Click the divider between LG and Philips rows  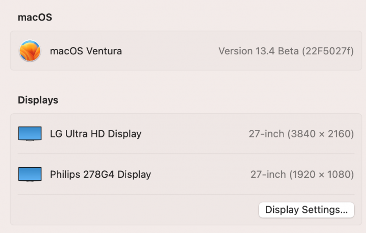coord(183,154)
